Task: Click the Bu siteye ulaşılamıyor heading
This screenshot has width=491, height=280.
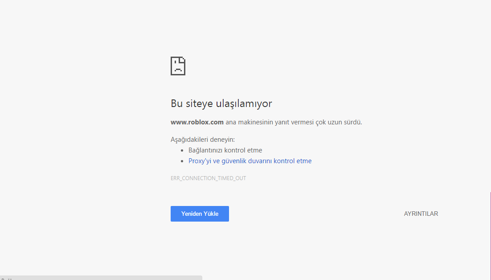Action: point(221,103)
